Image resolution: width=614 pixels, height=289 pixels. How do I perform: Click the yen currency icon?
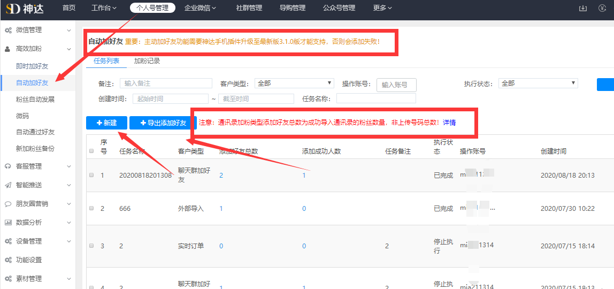coord(602,8)
